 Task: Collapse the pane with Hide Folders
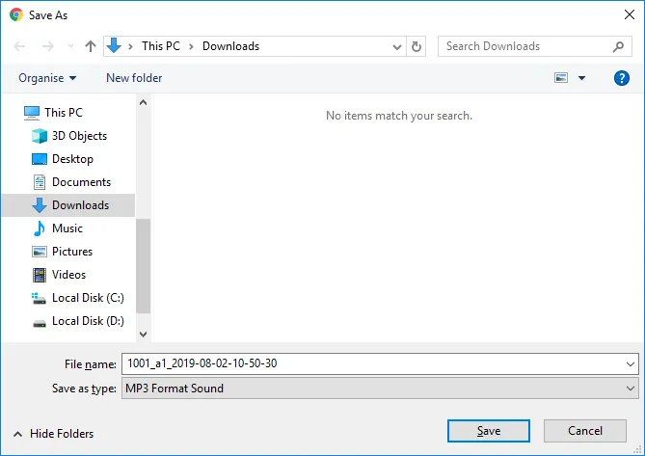[x=53, y=434]
